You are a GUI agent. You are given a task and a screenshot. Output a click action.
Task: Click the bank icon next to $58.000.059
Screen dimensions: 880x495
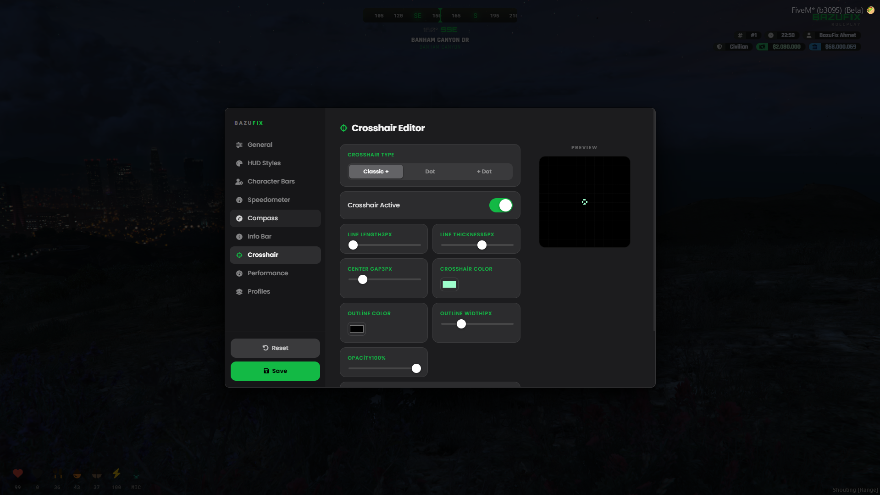(x=815, y=47)
